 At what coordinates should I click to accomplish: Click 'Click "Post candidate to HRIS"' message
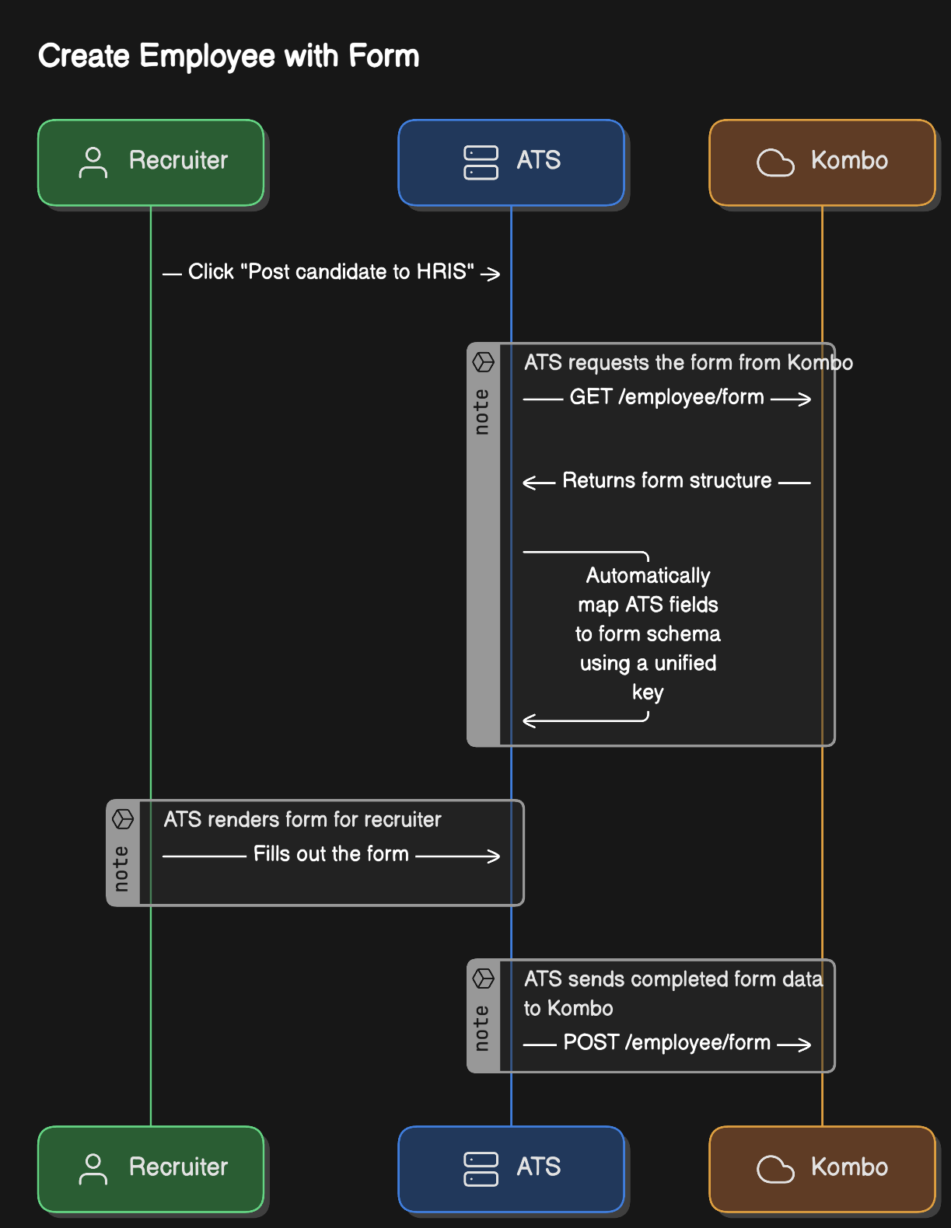[331, 272]
